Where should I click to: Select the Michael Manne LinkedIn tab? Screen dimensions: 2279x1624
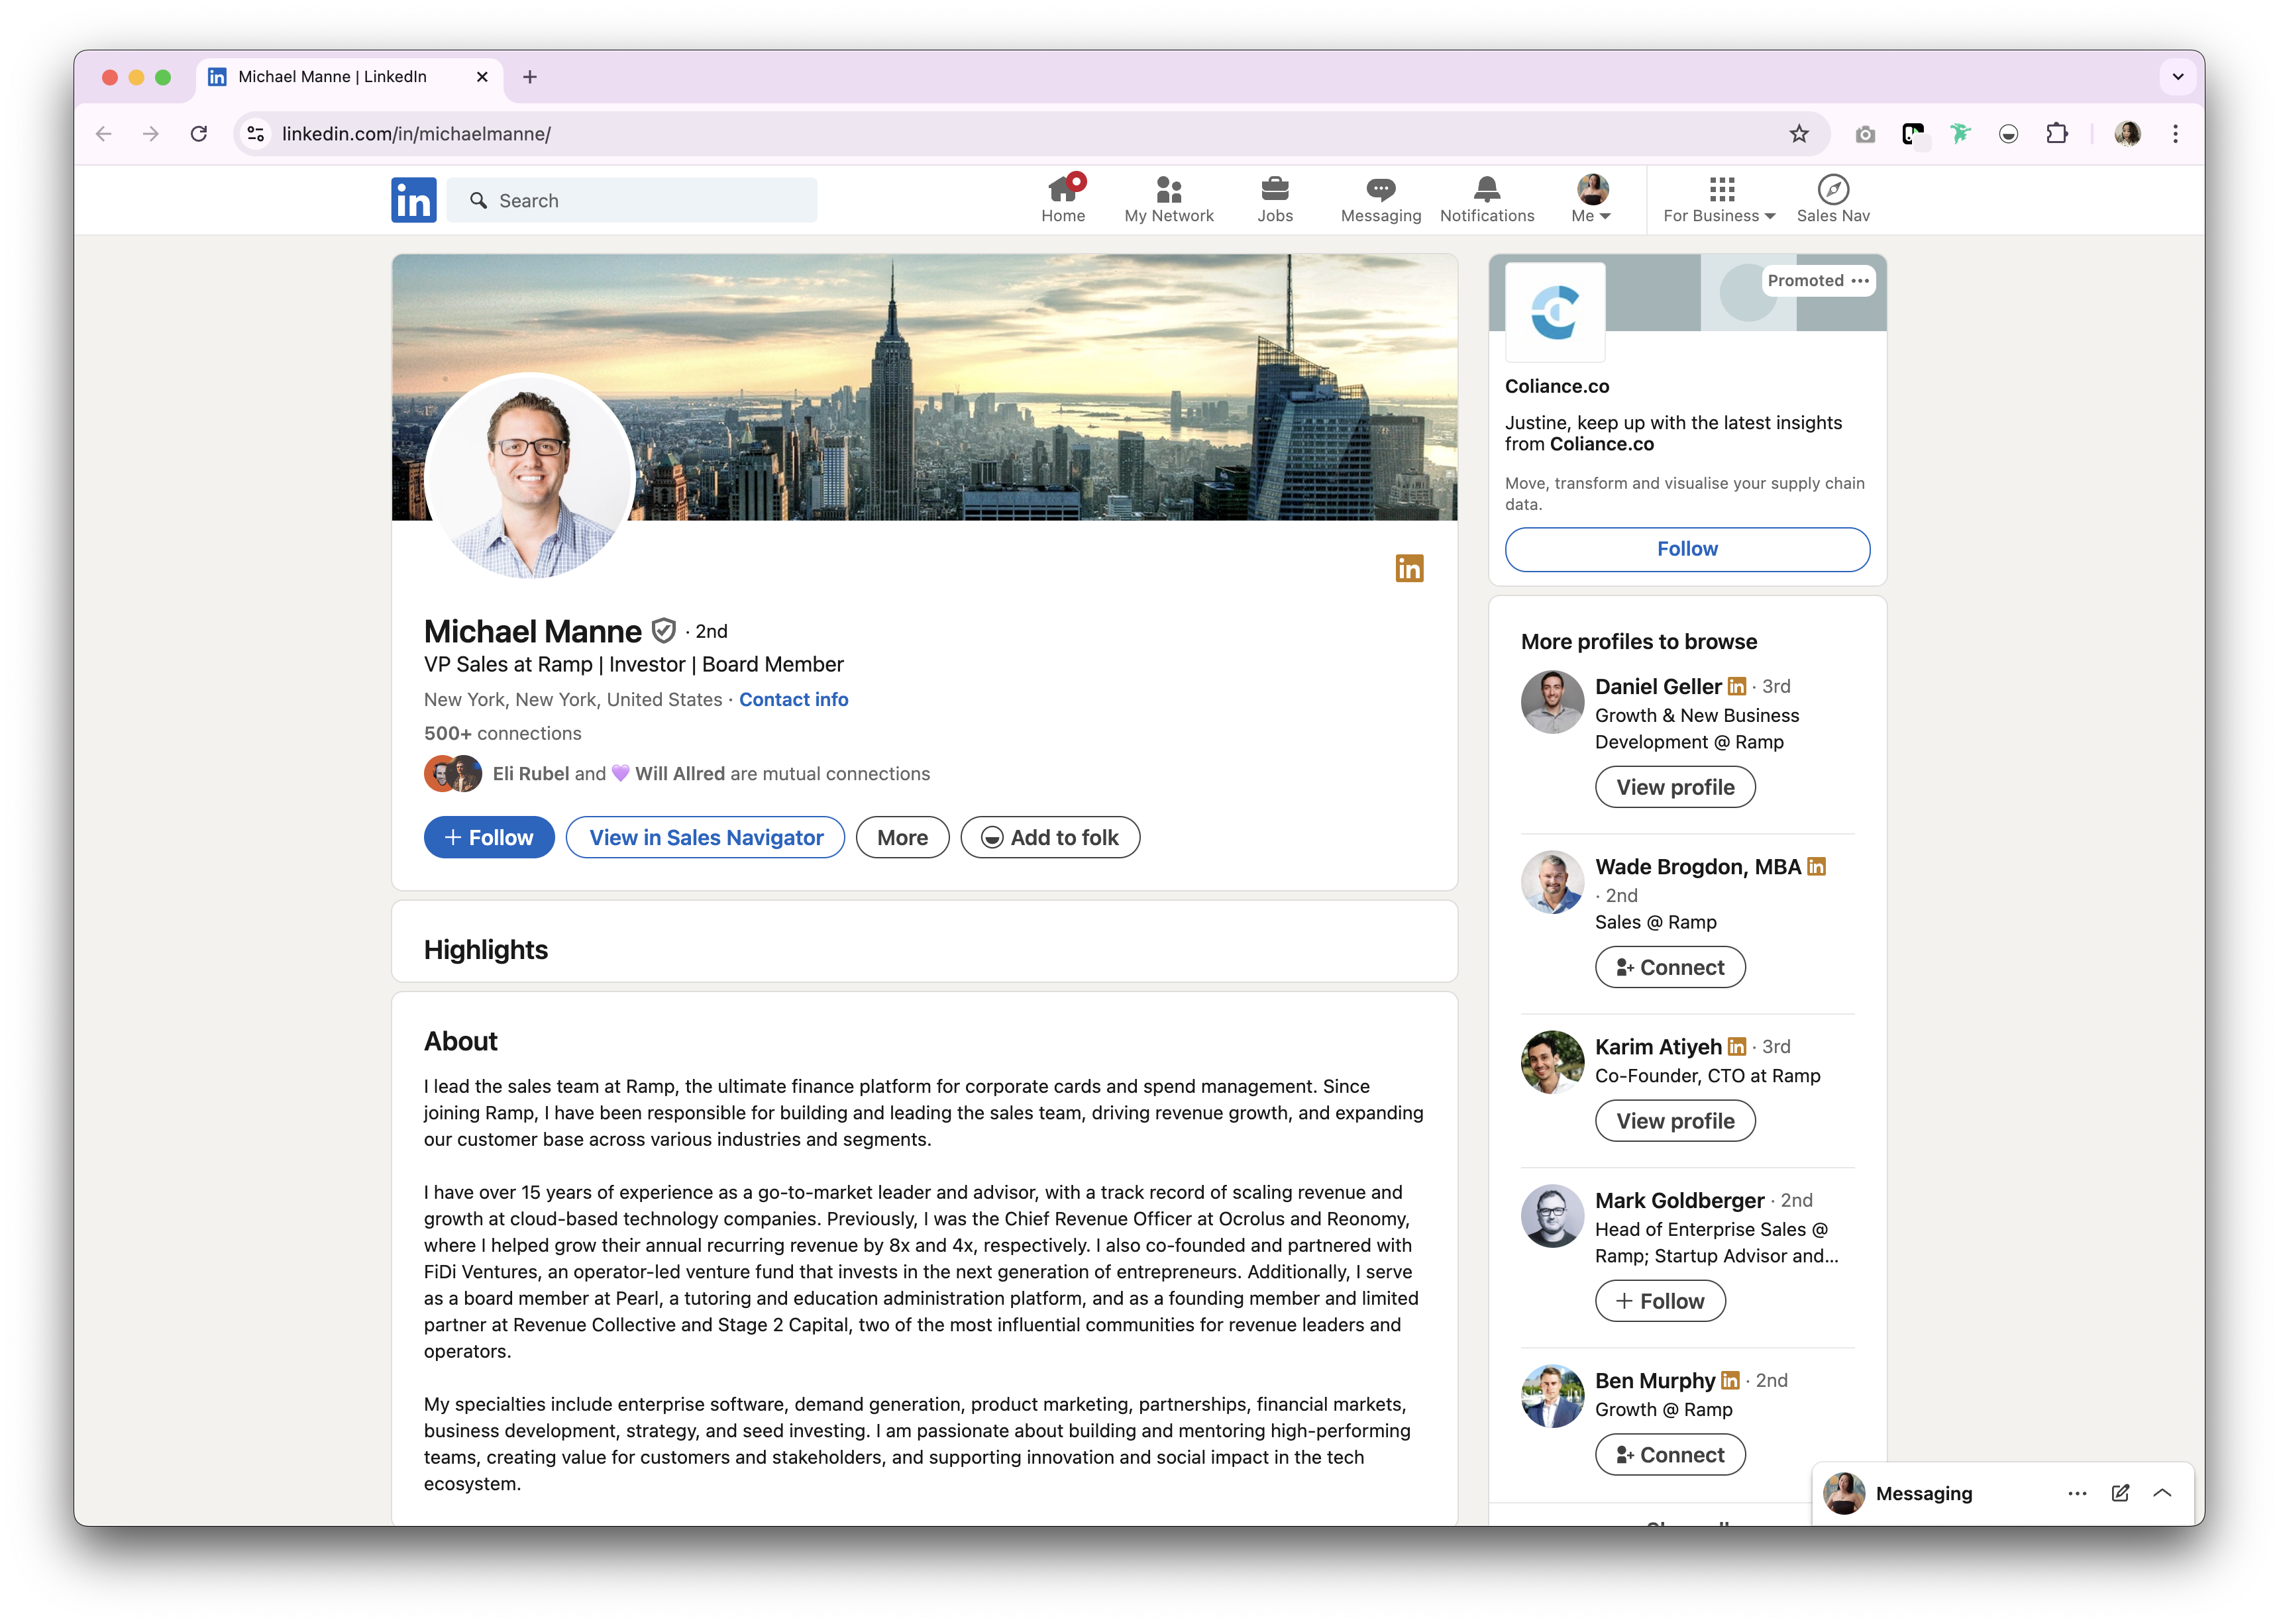[333, 77]
